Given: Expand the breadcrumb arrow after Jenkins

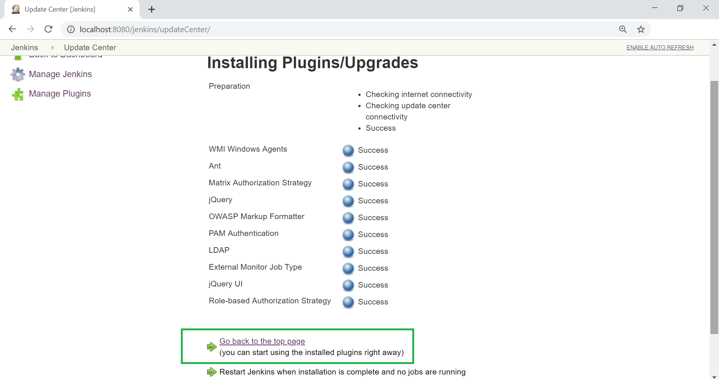Looking at the screenshot, I should coord(52,48).
